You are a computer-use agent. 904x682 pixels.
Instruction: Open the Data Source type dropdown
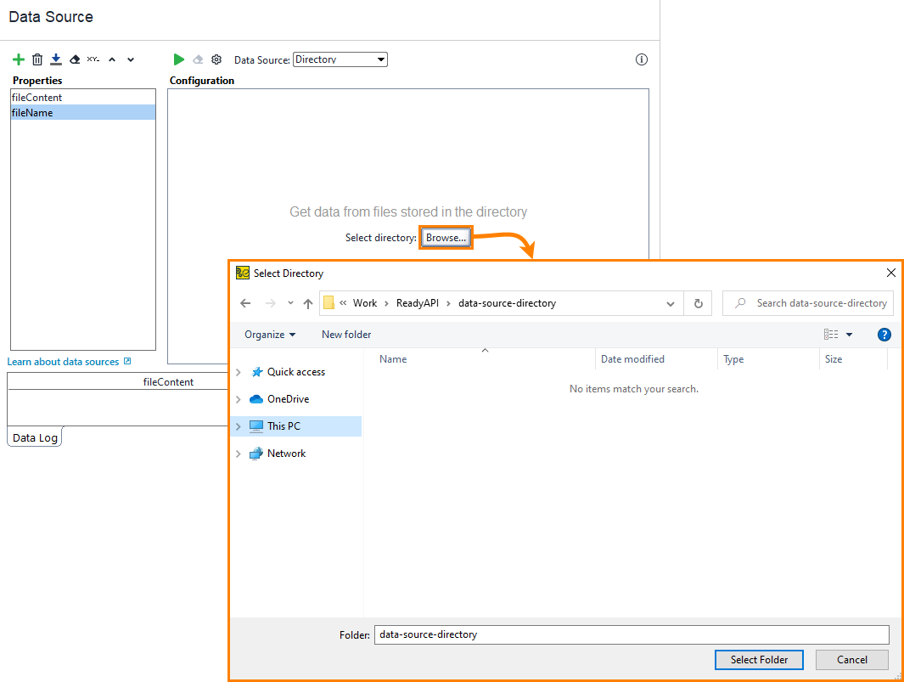pos(381,59)
